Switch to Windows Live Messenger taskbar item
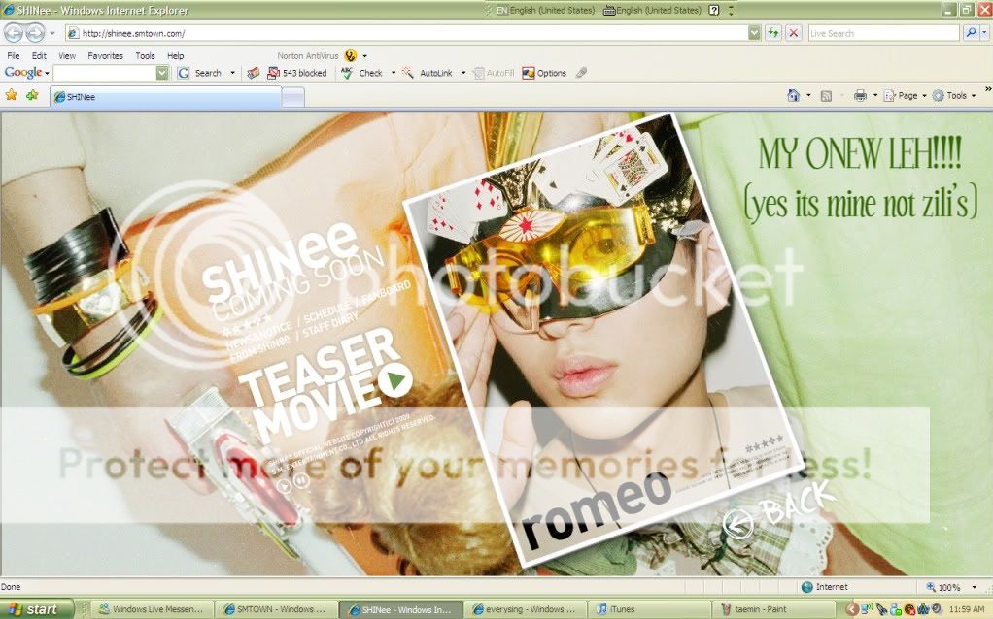 pyautogui.click(x=152, y=609)
